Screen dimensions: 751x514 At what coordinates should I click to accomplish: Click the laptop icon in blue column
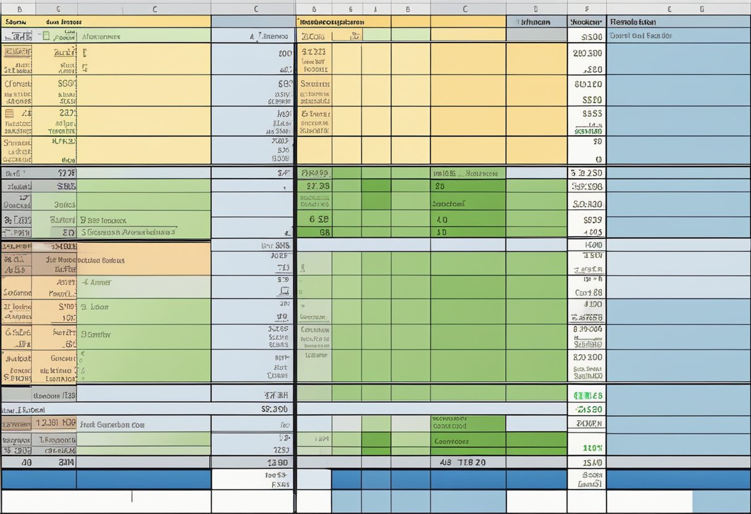[284, 290]
